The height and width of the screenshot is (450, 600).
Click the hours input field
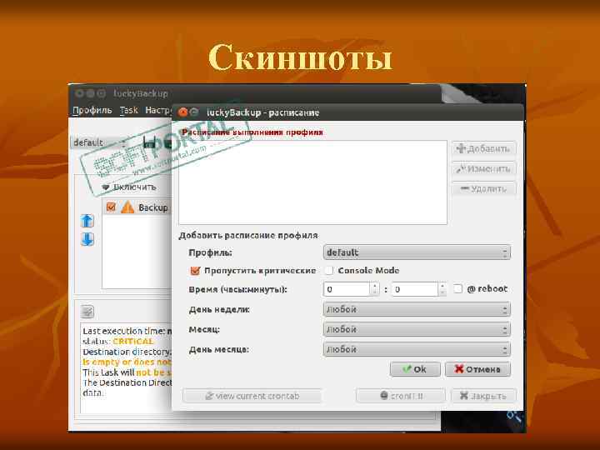point(347,289)
